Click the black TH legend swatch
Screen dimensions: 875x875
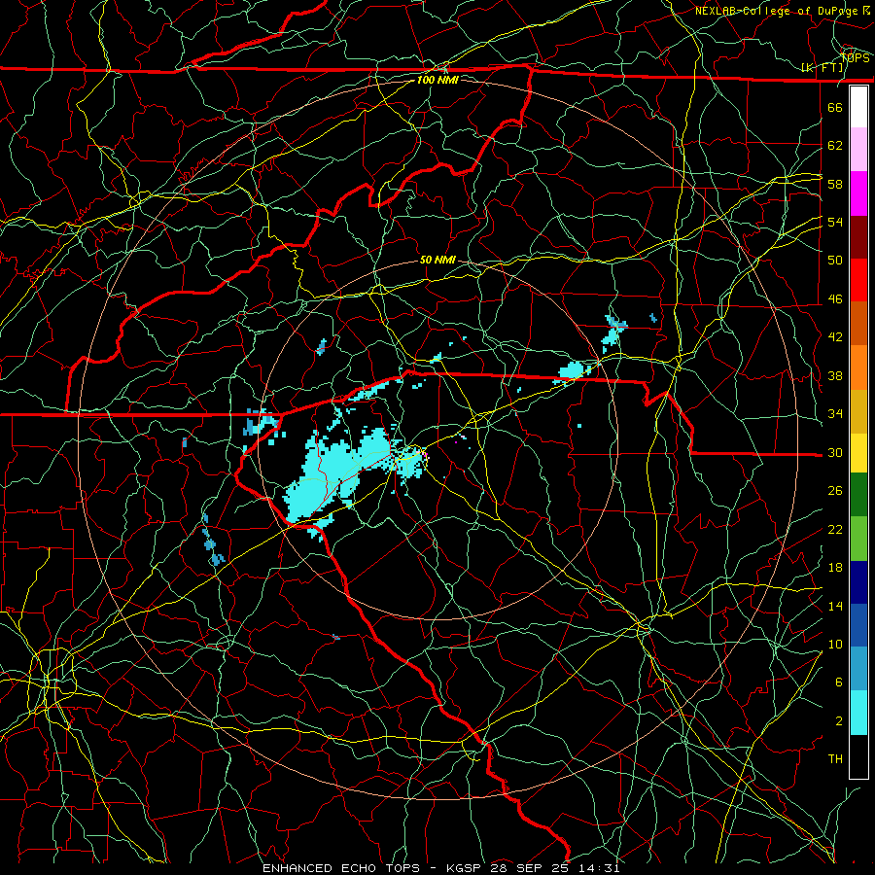point(858,756)
